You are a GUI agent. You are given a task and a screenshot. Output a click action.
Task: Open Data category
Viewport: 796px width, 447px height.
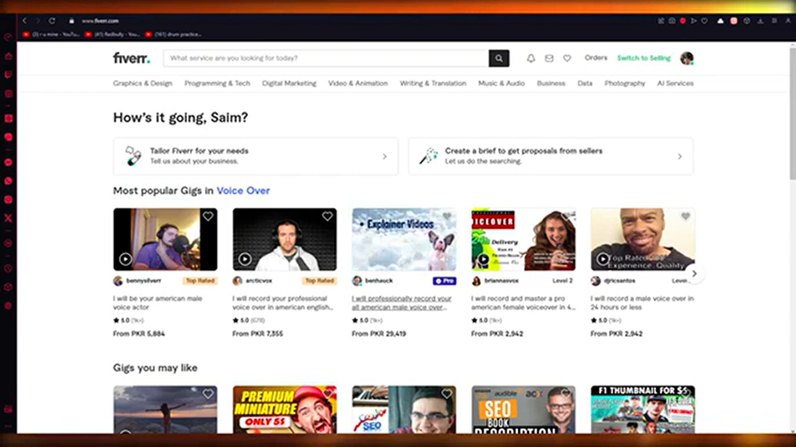coord(585,83)
